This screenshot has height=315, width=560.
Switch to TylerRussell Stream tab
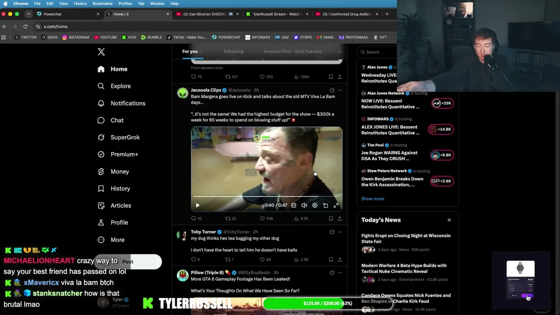click(277, 14)
